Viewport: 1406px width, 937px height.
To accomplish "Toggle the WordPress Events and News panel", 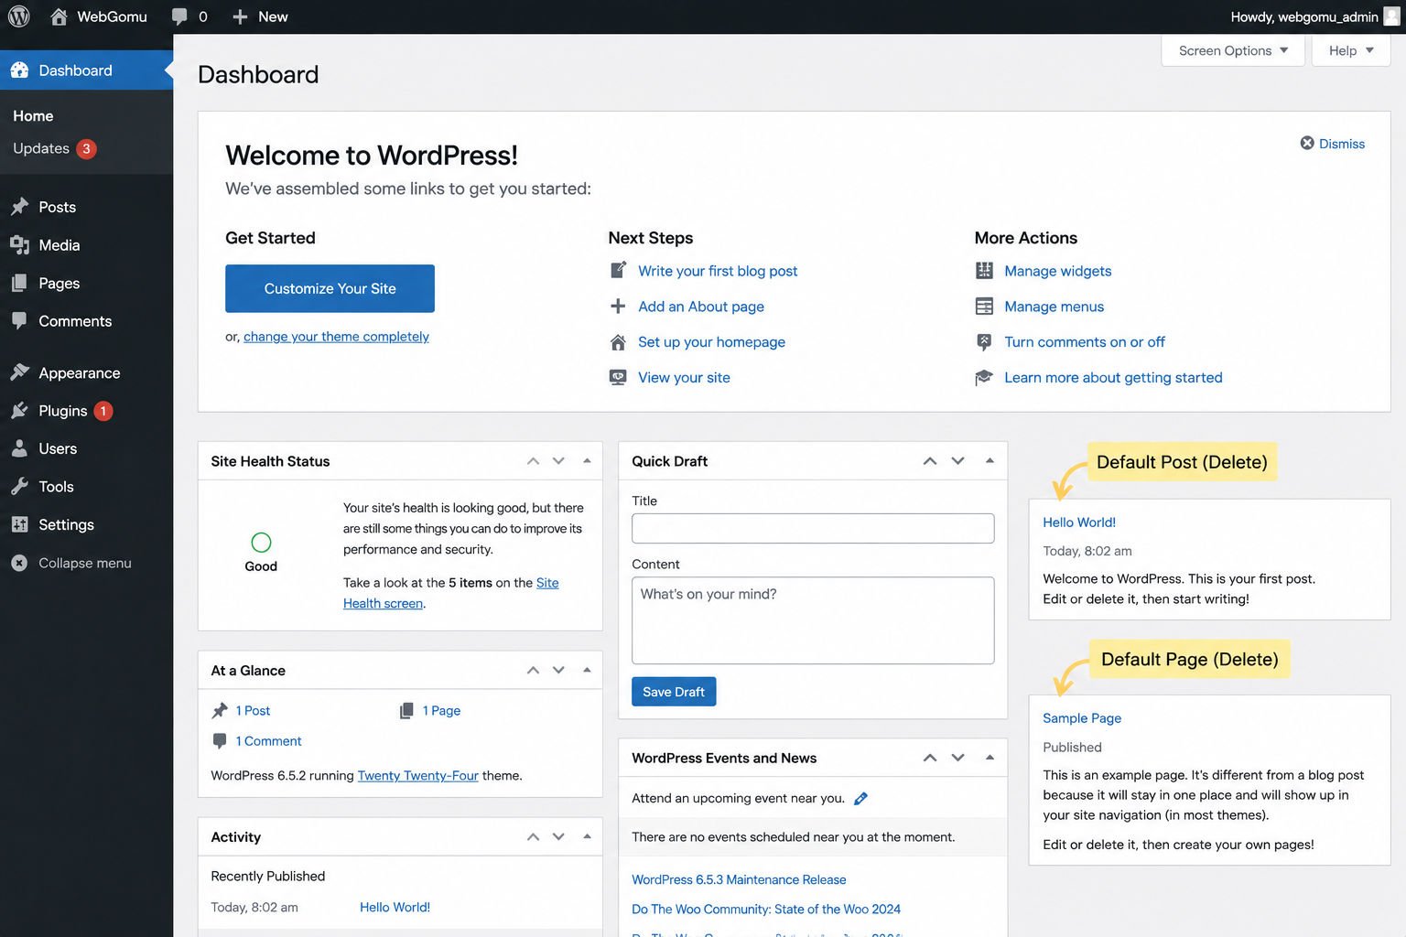I will pos(990,758).
